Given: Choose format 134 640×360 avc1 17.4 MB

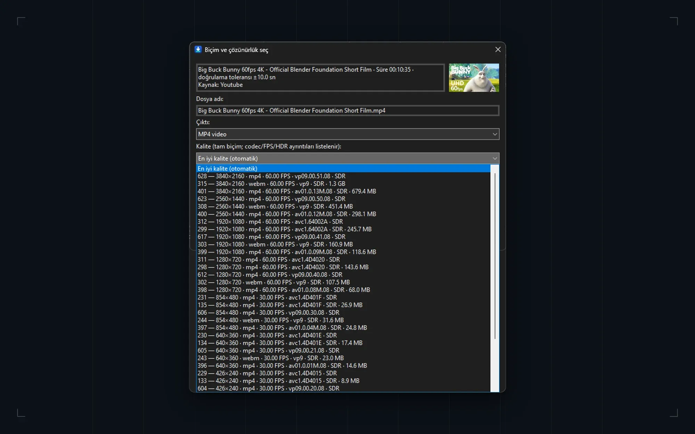Looking at the screenshot, I should click(343, 343).
